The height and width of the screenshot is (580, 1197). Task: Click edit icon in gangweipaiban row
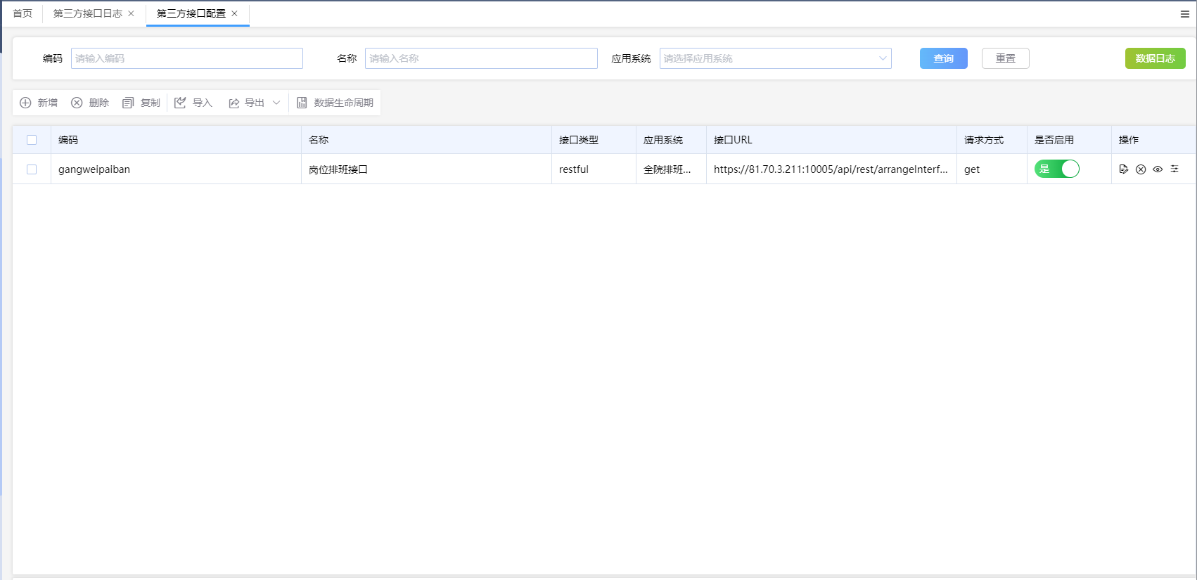[1123, 169]
